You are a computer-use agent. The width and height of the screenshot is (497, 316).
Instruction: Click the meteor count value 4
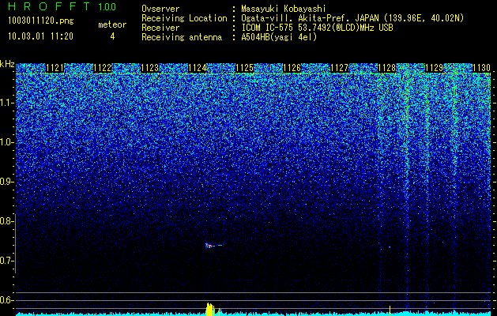tap(112, 36)
